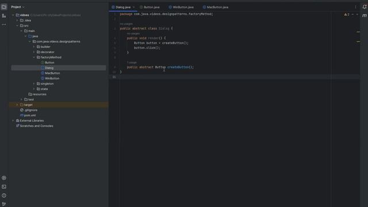Open the Problems tool window icon
Viewport: 368px width, 207px height.
coord(4,195)
